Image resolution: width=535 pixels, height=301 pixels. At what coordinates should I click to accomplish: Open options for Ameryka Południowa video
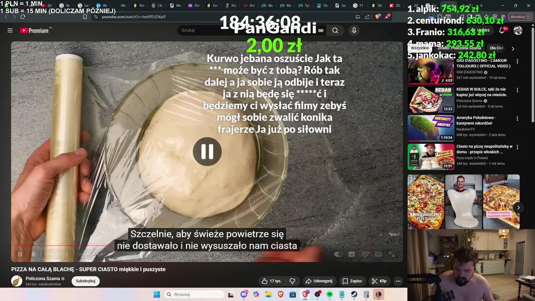[517, 118]
